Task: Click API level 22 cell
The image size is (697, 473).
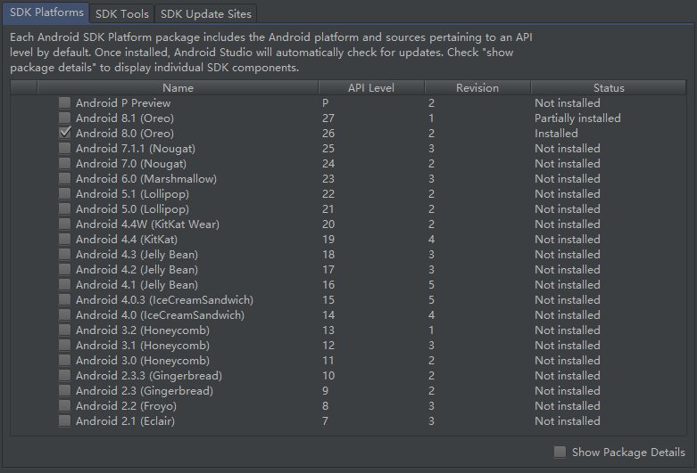Action: pos(328,194)
